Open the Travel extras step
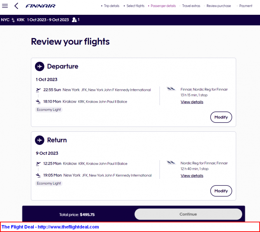This screenshot has width=260, height=232. pos(191,6)
